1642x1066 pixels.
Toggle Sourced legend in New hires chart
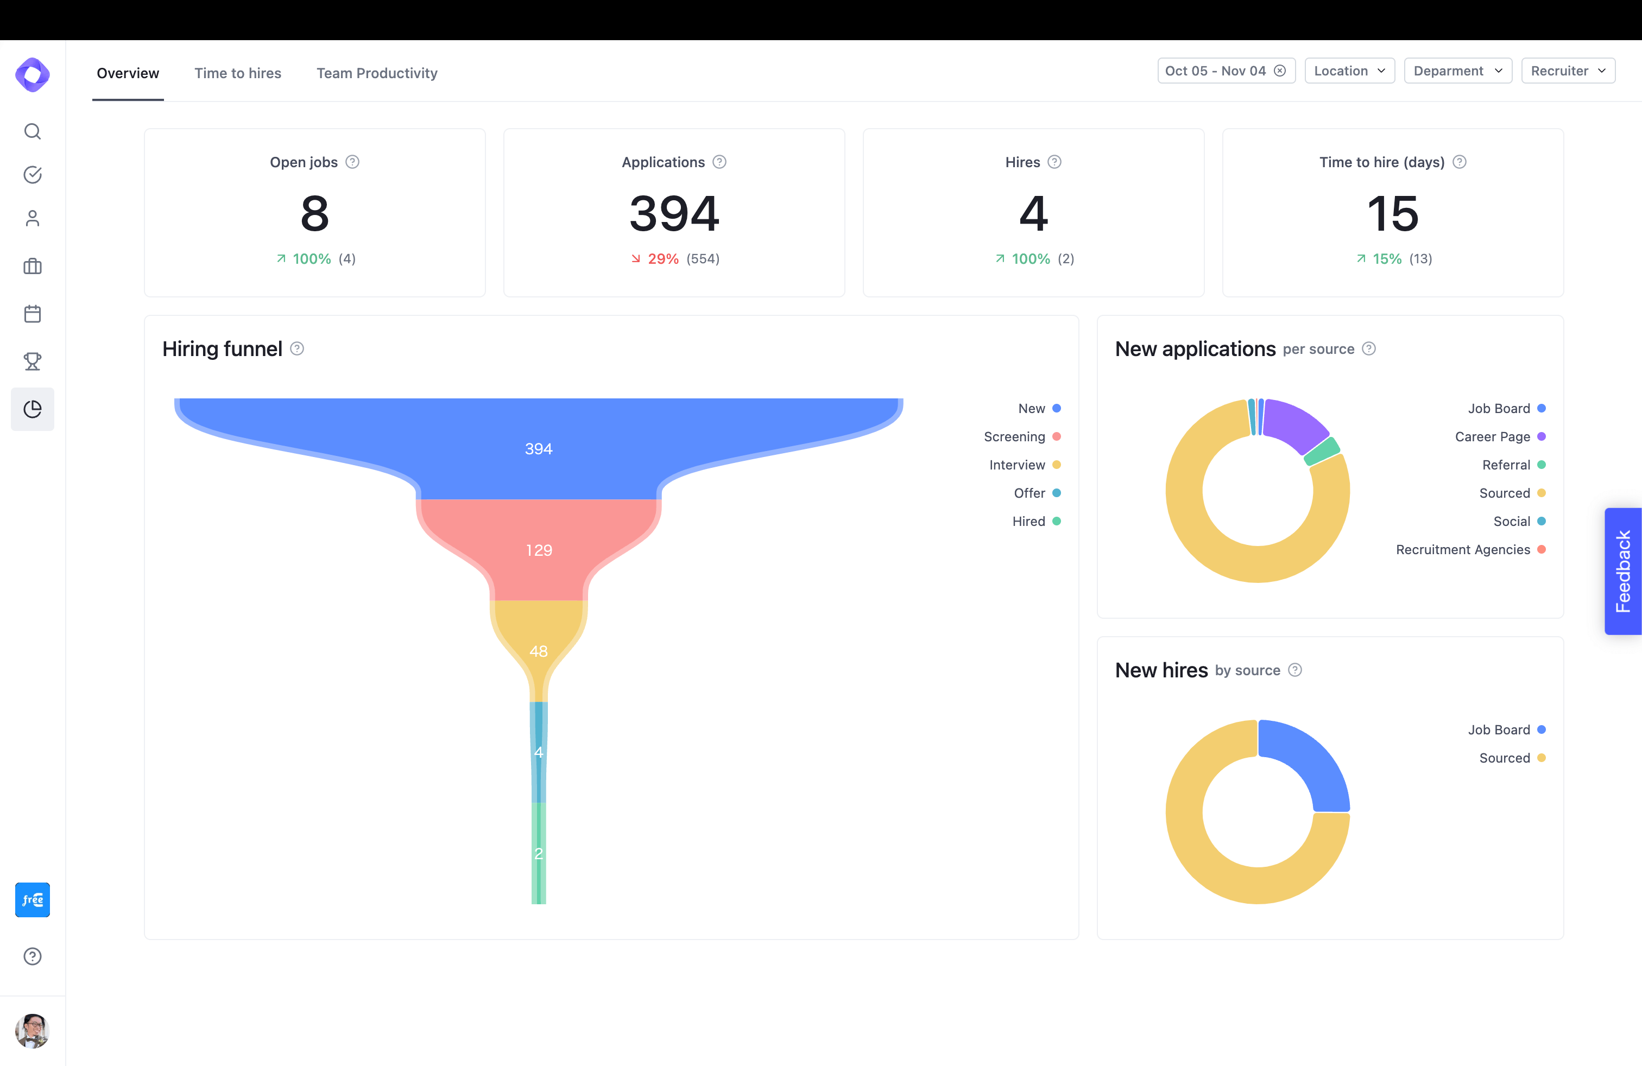[1511, 758]
